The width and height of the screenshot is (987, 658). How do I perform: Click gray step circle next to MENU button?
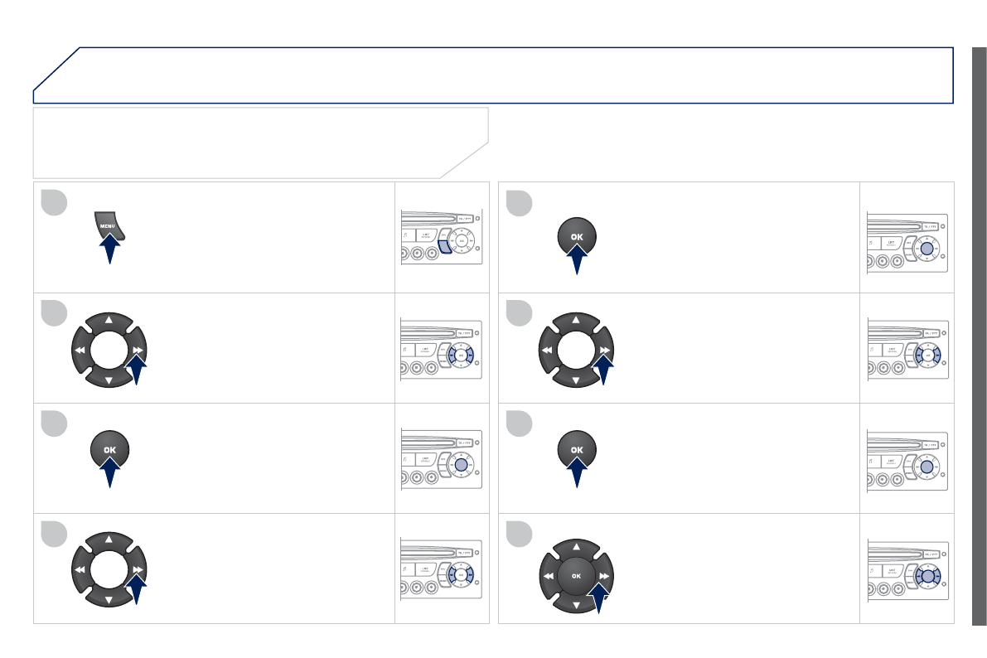tap(54, 203)
